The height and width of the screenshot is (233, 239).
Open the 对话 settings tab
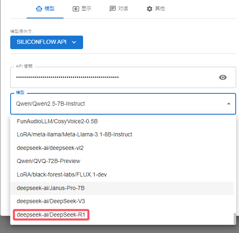click(x=119, y=9)
